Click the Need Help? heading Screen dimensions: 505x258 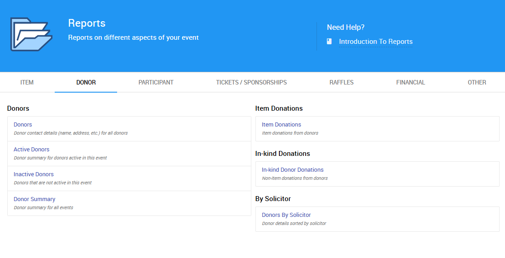pyautogui.click(x=345, y=28)
